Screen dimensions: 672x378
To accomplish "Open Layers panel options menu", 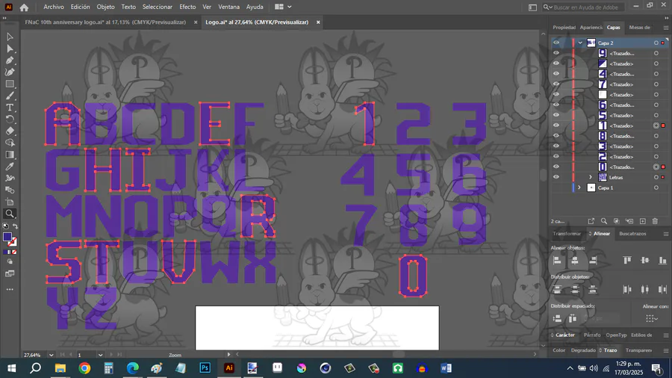I will [x=665, y=28].
